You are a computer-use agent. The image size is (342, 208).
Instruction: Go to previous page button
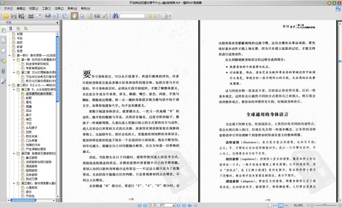(x=145, y=205)
